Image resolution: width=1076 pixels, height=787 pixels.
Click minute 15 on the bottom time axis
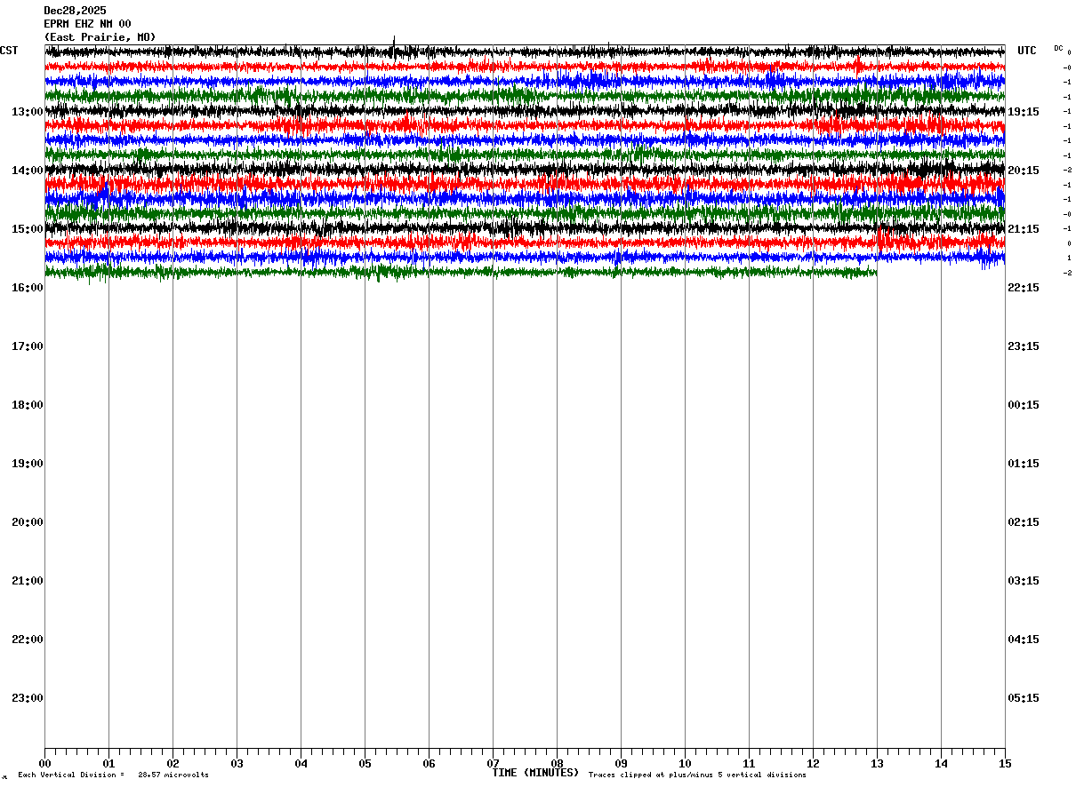click(1005, 763)
